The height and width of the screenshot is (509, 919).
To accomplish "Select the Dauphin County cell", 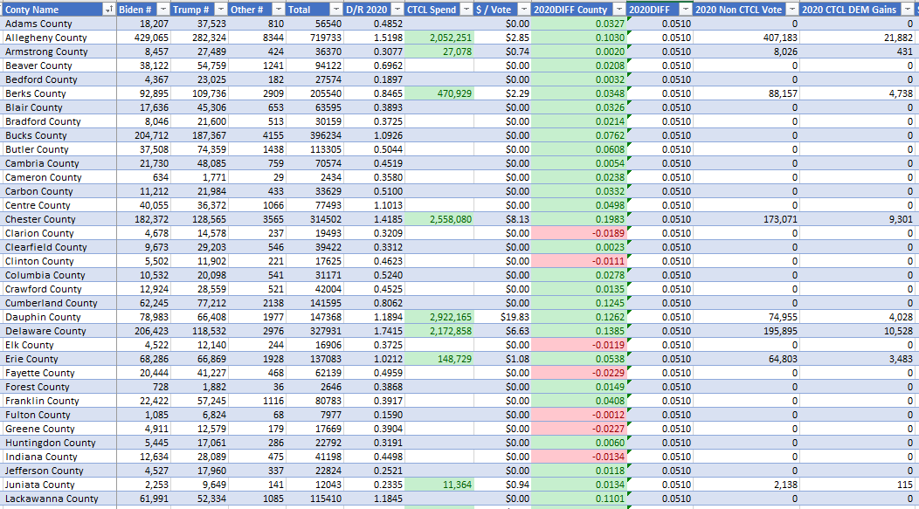I will click(58, 317).
